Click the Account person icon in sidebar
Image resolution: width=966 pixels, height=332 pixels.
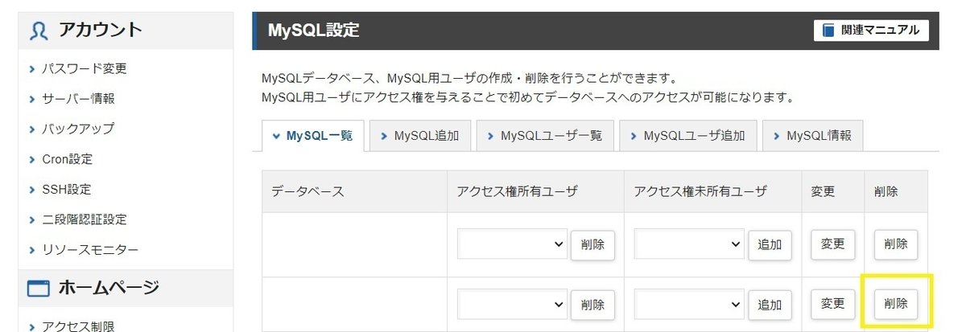coord(38,31)
